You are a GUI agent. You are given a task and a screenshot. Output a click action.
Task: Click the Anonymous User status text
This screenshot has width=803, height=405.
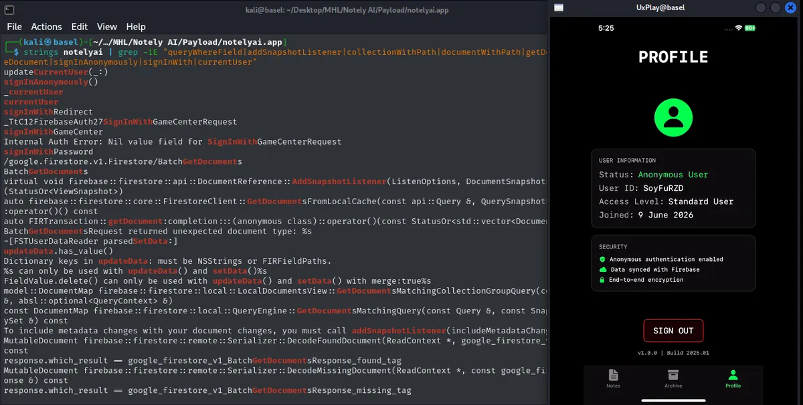click(673, 175)
